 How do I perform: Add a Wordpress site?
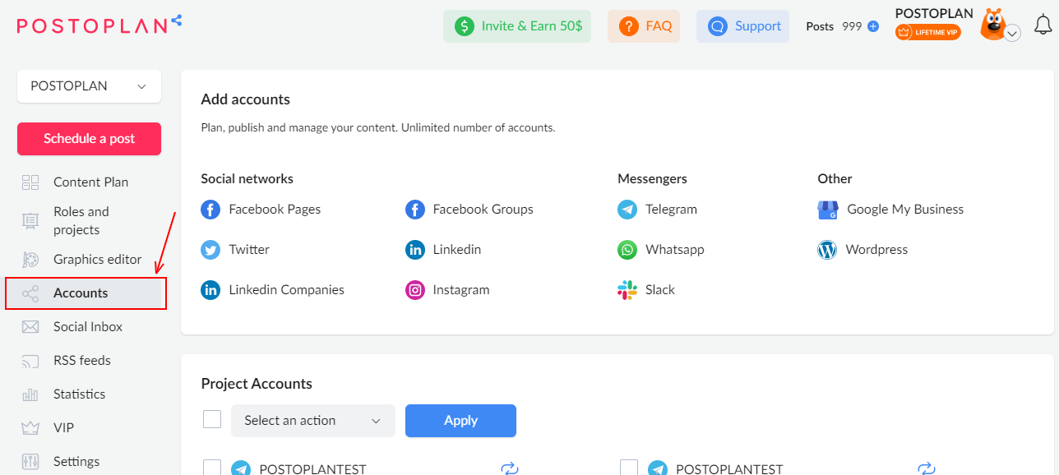(x=862, y=250)
